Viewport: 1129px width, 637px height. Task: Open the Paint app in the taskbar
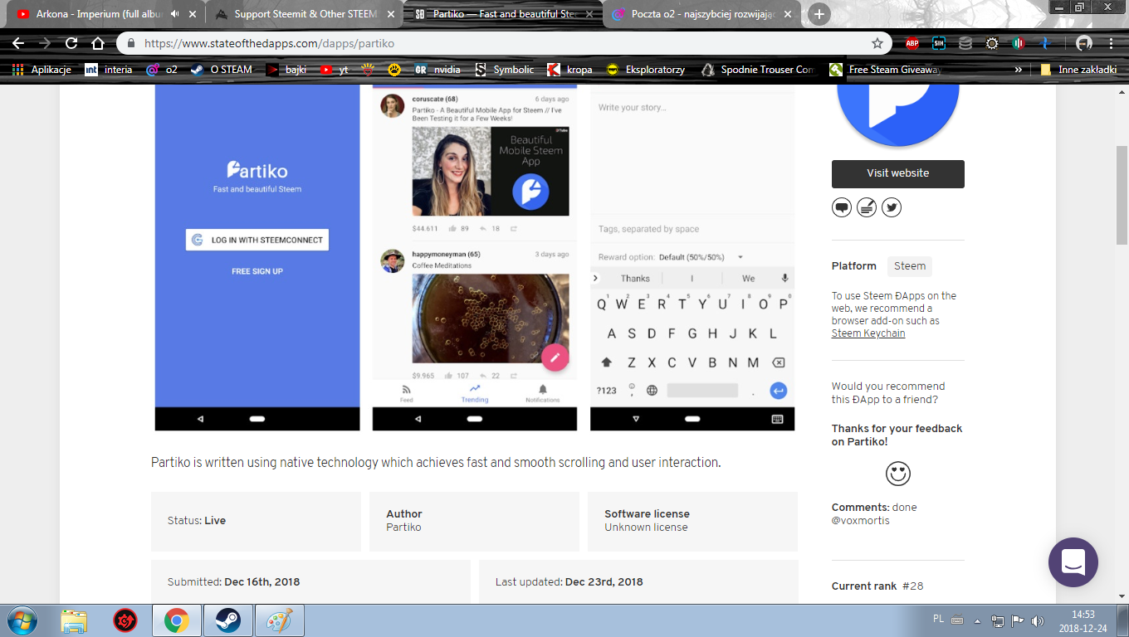pyautogui.click(x=279, y=620)
